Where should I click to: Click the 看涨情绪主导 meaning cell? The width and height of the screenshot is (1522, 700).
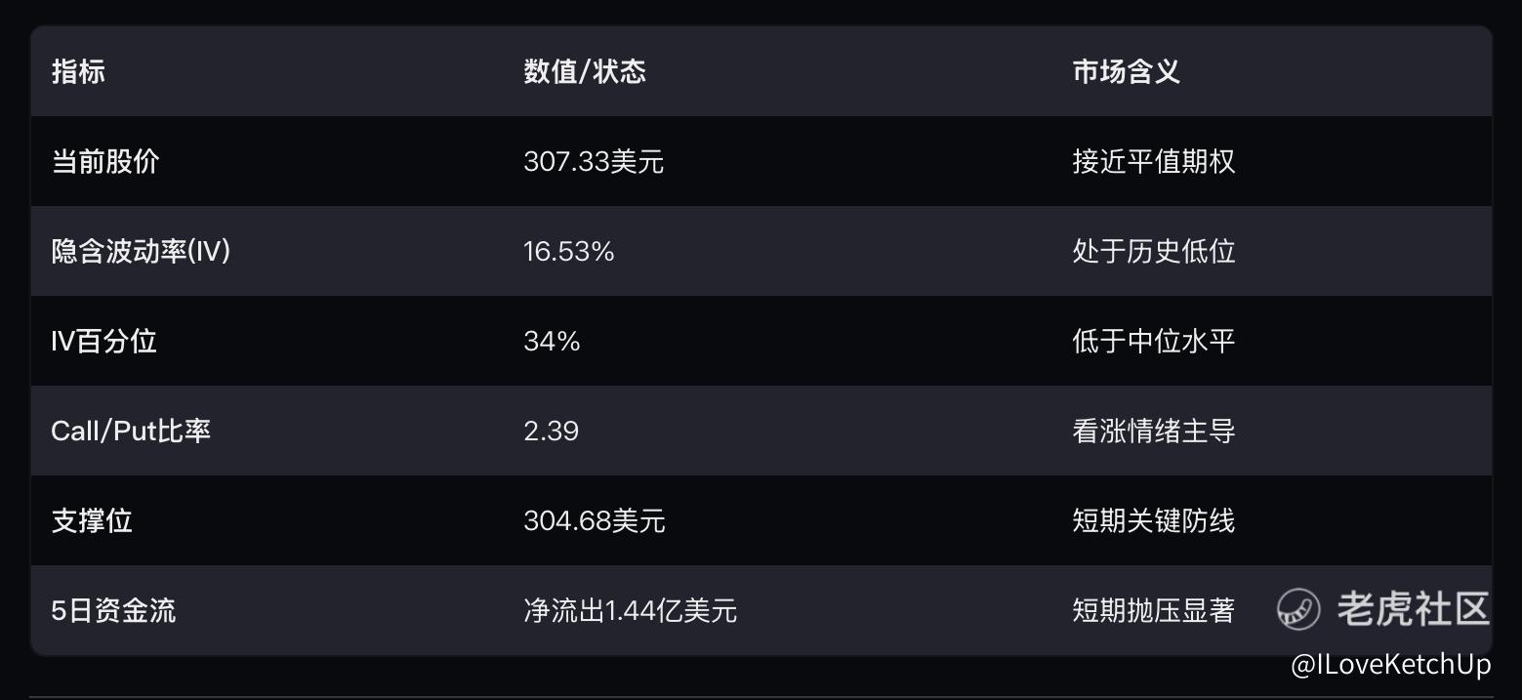pos(1154,431)
